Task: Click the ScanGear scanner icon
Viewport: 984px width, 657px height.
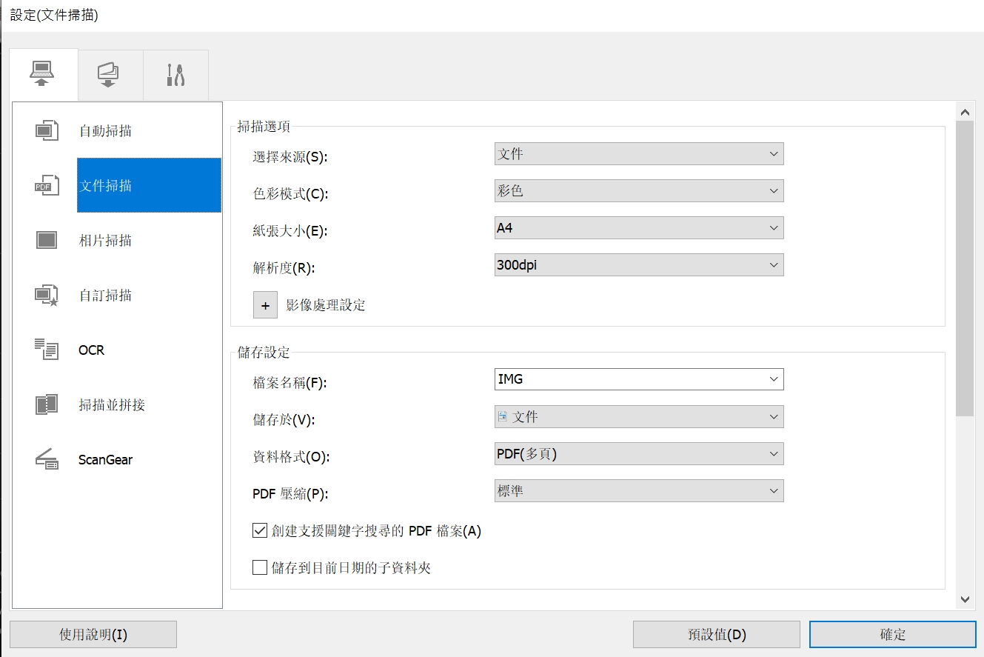Action: [47, 459]
